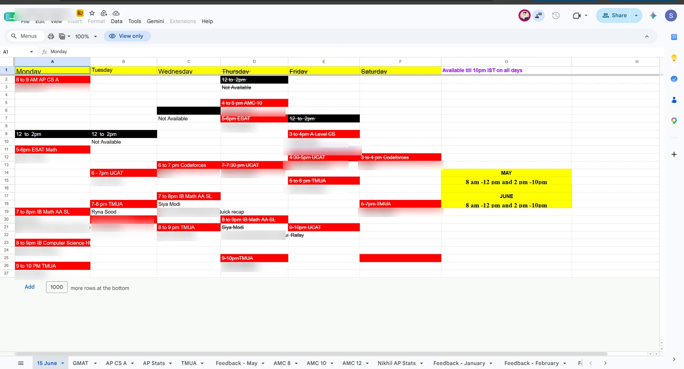The image size is (684, 369).
Task: Open the name box dropdown arrow
Action: click(32, 52)
